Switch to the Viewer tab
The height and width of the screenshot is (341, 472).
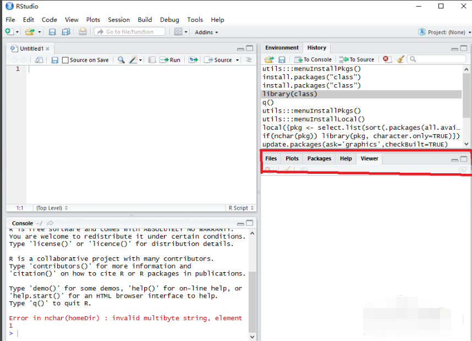point(369,158)
